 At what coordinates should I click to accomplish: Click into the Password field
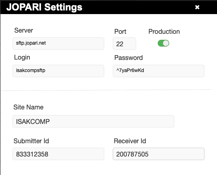click(x=159, y=71)
